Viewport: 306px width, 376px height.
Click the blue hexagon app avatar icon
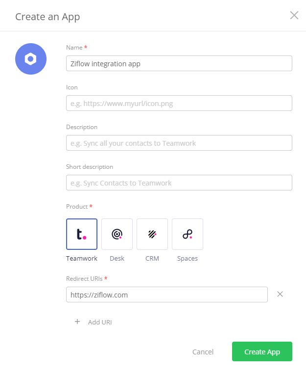pyautogui.click(x=31, y=59)
